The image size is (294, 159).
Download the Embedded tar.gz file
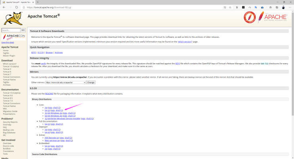47,146
